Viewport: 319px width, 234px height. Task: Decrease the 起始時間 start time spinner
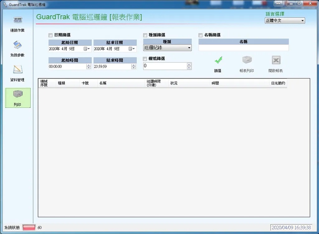coord(88,68)
